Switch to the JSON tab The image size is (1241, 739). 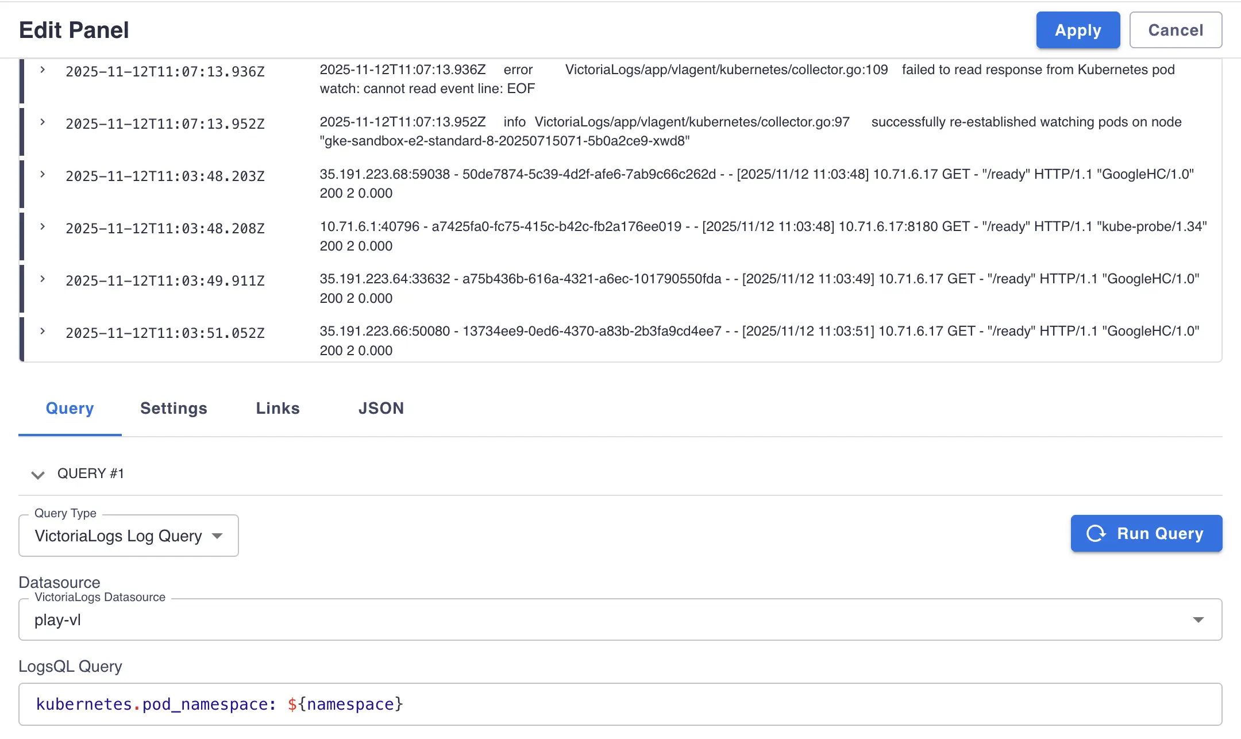tap(381, 408)
